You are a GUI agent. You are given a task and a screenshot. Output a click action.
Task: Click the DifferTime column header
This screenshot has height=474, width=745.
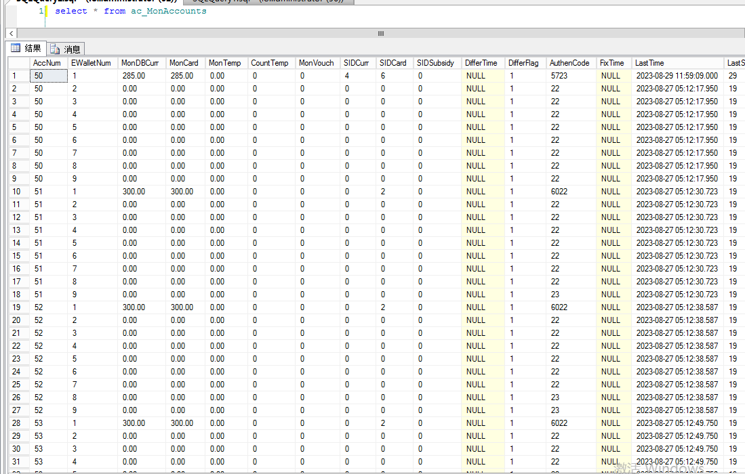click(481, 63)
